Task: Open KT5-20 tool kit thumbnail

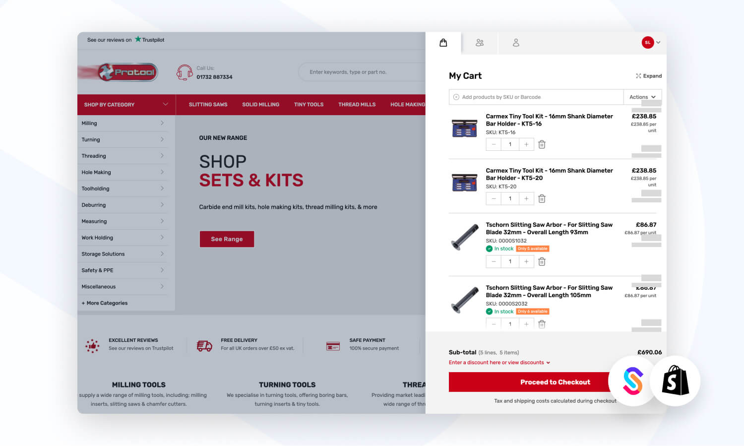Action: pos(465,182)
